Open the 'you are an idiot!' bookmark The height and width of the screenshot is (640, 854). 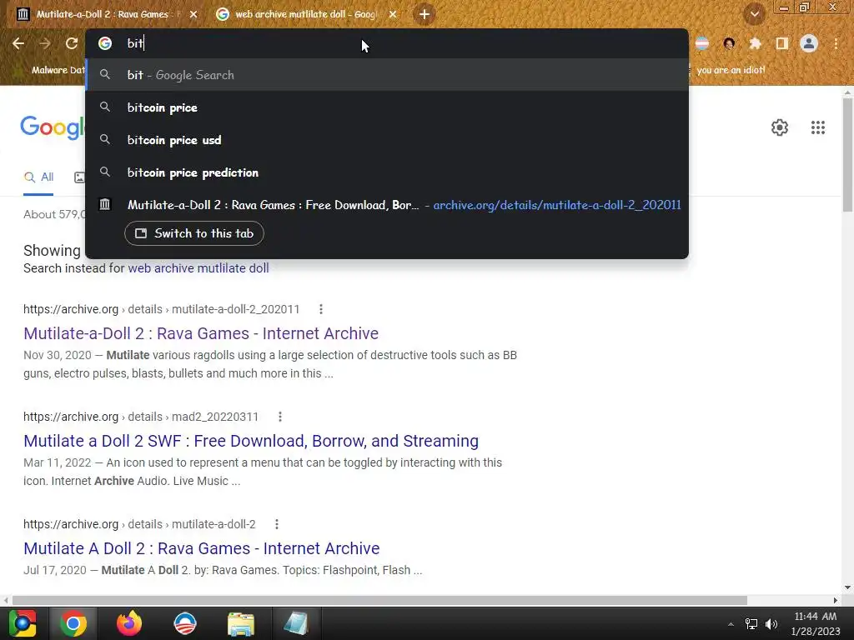(x=731, y=70)
